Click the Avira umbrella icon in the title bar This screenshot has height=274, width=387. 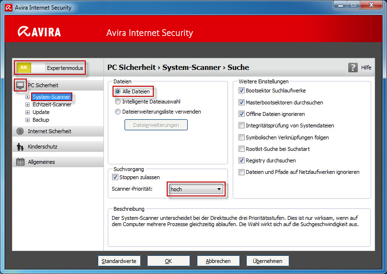pos(9,8)
